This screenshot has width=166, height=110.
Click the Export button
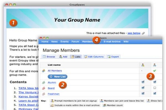113,57
